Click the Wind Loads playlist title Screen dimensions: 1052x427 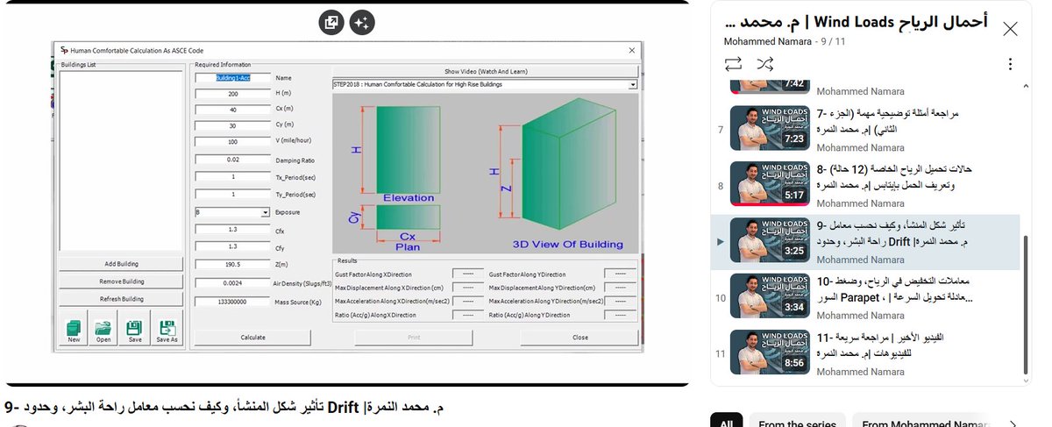pyautogui.click(x=856, y=22)
